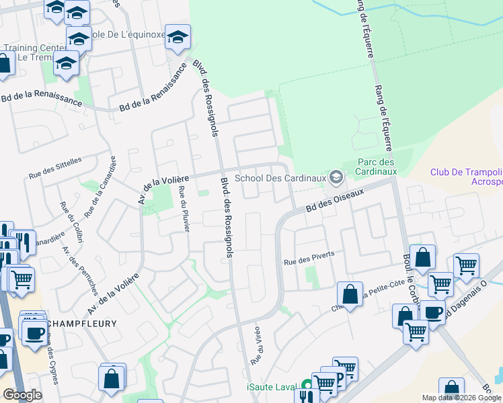Select Rue des Piverts street label

pyautogui.click(x=309, y=258)
